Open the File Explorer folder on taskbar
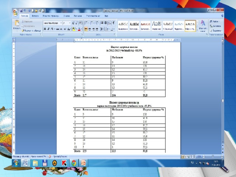Viewport: 236px width, 177px height. click(35, 163)
